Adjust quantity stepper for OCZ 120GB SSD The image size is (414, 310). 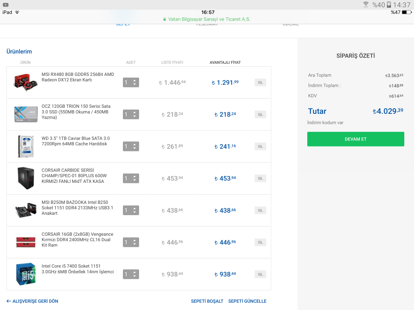131,114
